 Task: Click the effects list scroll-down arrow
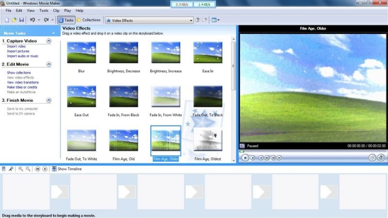point(233,160)
